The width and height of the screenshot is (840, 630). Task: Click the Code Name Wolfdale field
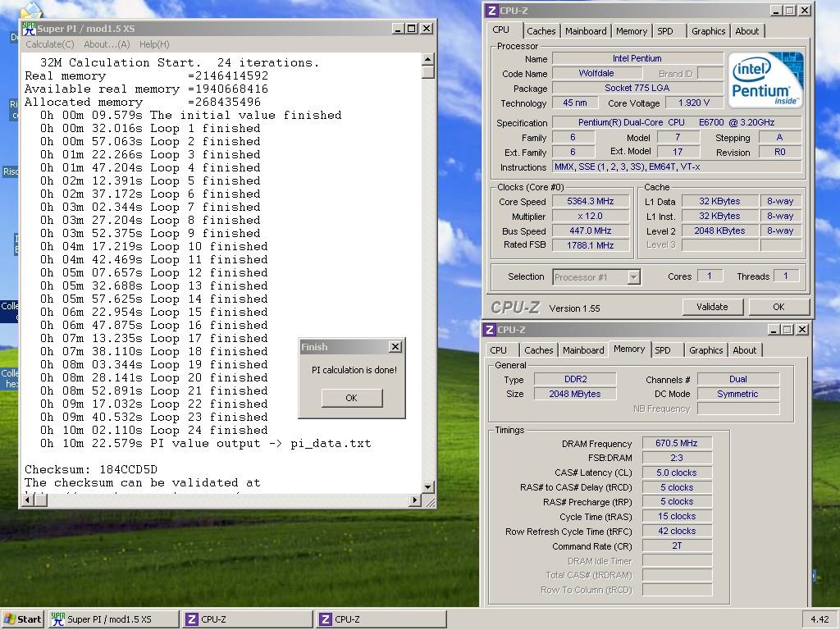click(x=596, y=73)
